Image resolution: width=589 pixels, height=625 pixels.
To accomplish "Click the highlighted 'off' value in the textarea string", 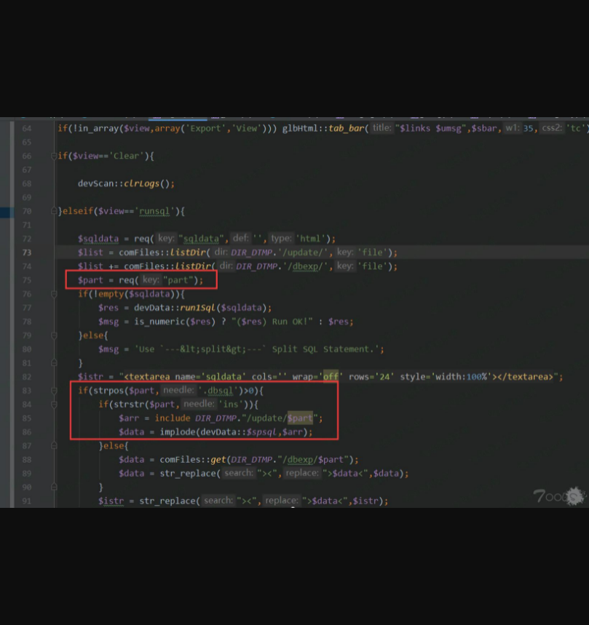I will [331, 377].
